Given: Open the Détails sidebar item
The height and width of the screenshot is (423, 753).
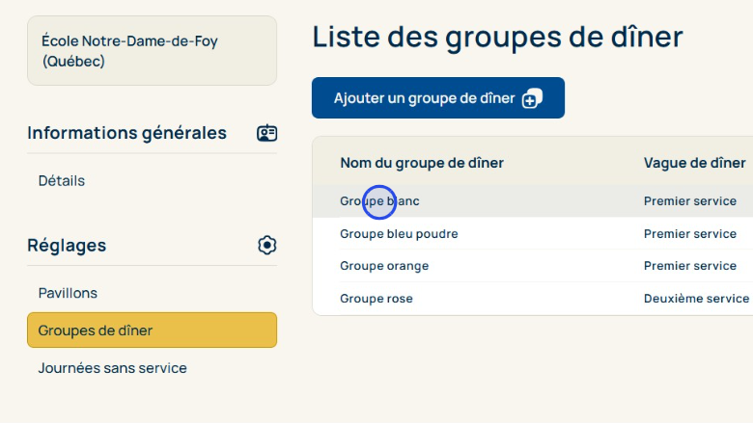Looking at the screenshot, I should tap(62, 180).
